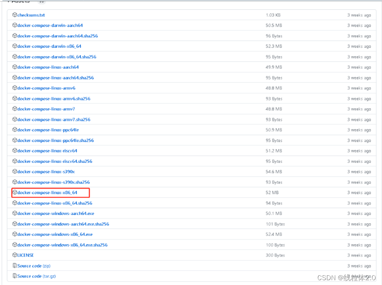The height and width of the screenshot is (285, 382).
Task: Click package icon beside docker-compose-linux-aarch64.sha256
Action: (14, 78)
